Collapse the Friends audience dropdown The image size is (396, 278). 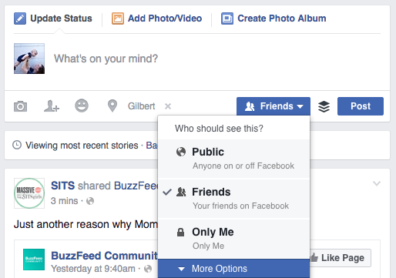274,106
